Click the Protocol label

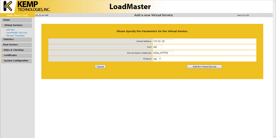pos(147,59)
